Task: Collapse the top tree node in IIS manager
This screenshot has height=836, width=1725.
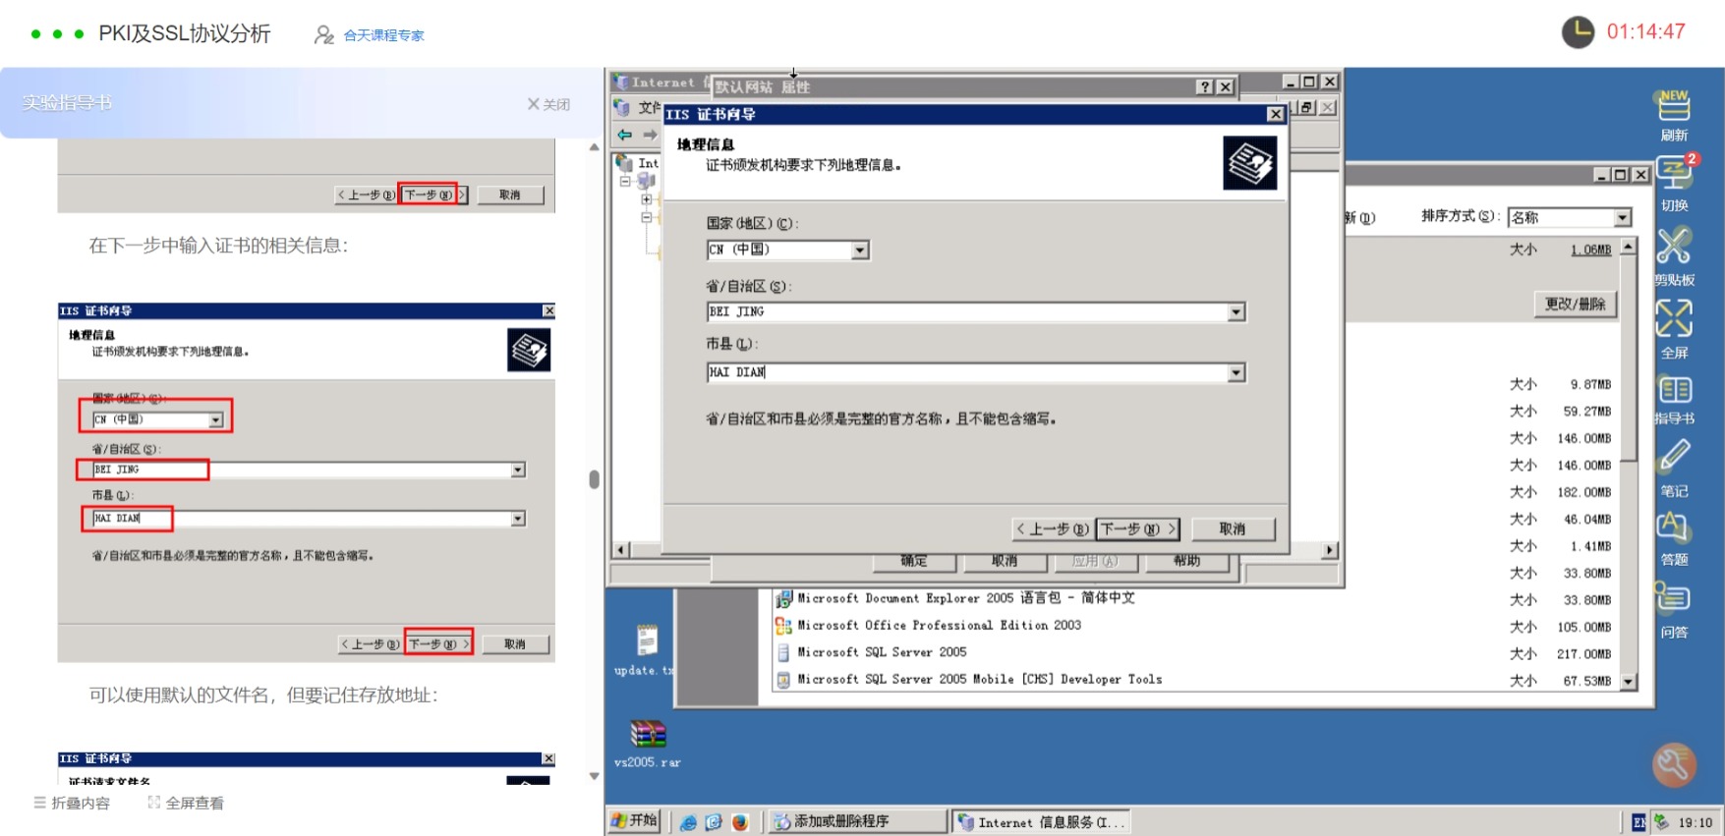Action: 624,182
